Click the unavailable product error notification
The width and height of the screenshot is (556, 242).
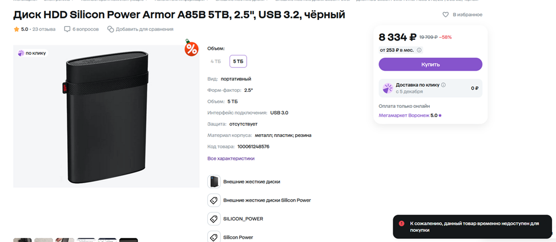click(x=472, y=227)
